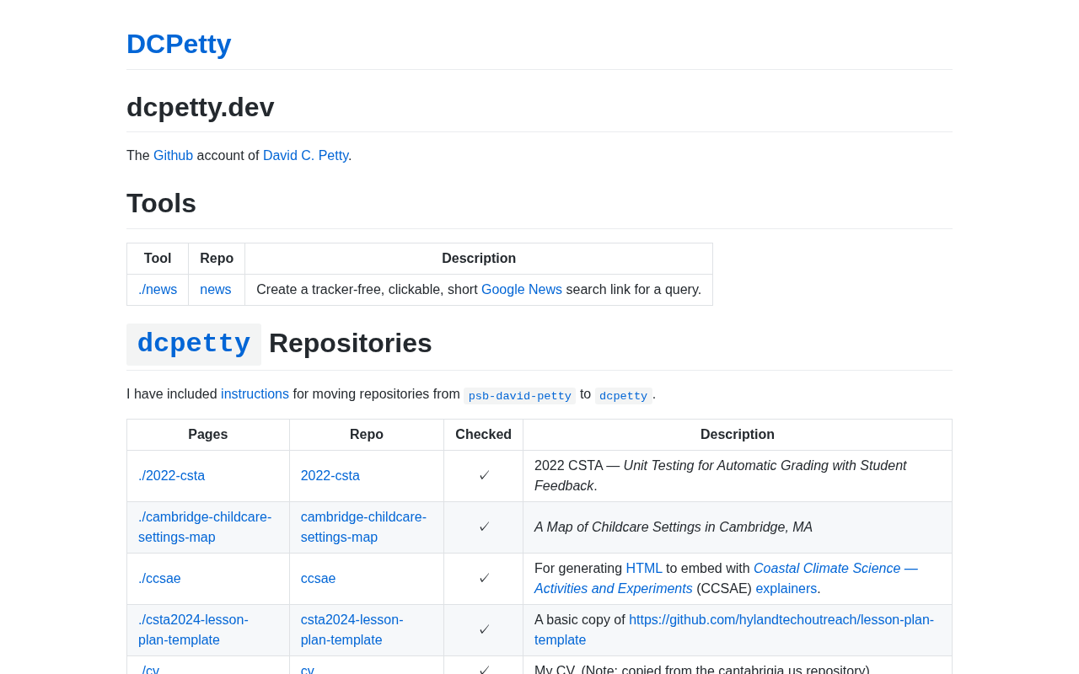Follow the HTML link in ccsae row

point(643,569)
